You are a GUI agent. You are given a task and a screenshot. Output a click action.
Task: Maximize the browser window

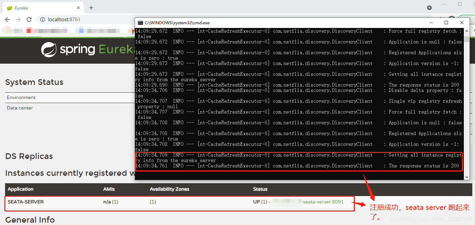tap(460, 4)
